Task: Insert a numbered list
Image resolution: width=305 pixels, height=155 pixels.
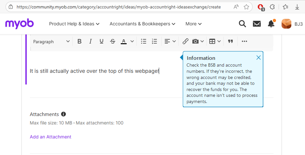Action: pos(155,41)
